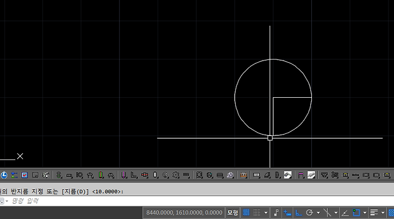The width and height of the screenshot is (394, 219).
Task: Select the red coupling tool icon
Action: click(x=144, y=175)
